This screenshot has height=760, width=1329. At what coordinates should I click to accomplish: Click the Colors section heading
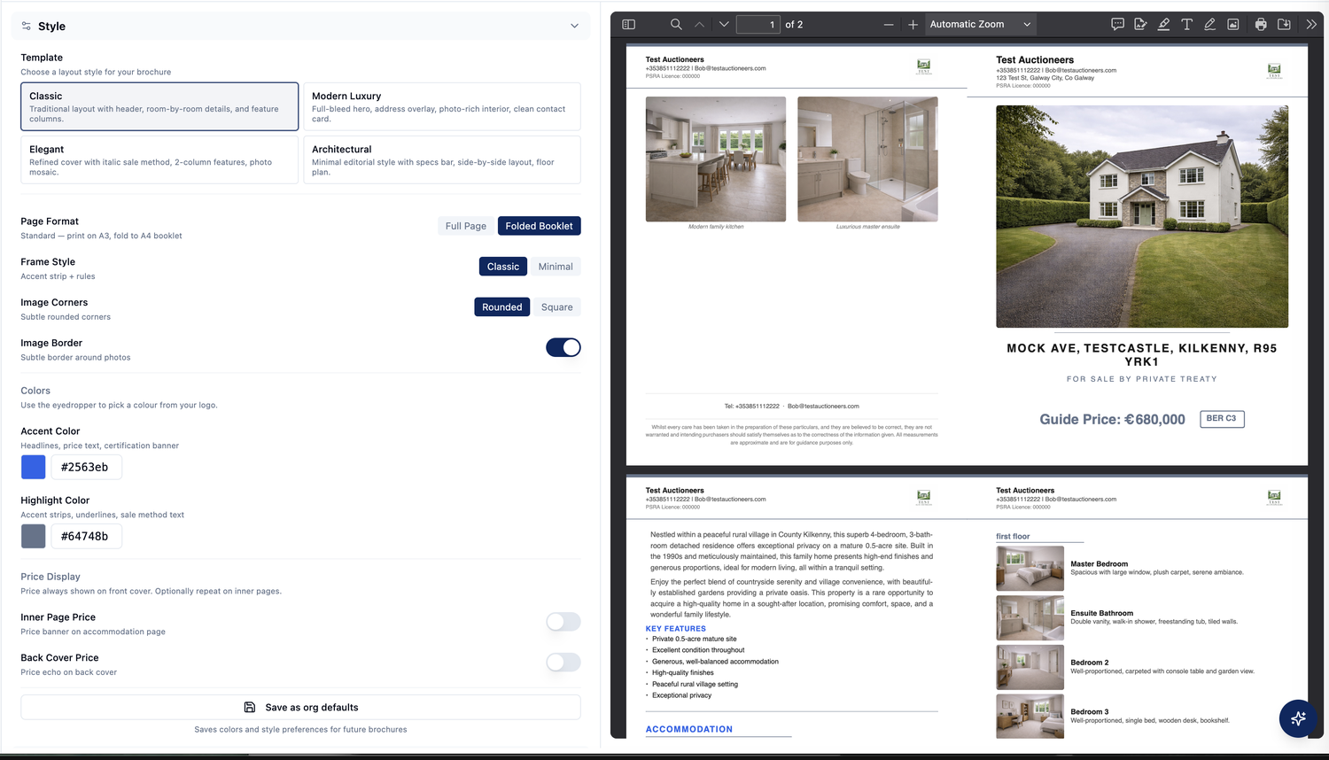(x=35, y=391)
